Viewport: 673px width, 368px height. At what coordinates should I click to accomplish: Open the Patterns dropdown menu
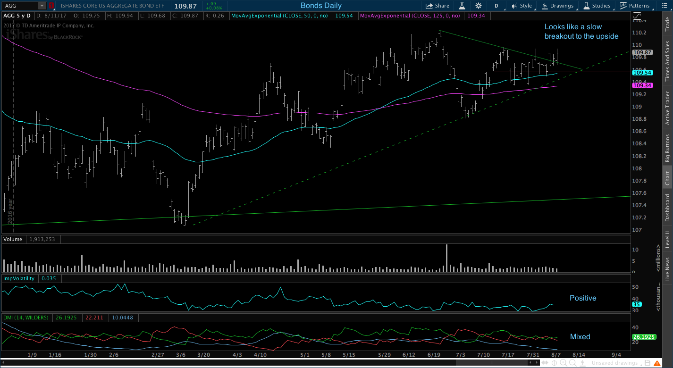click(634, 6)
